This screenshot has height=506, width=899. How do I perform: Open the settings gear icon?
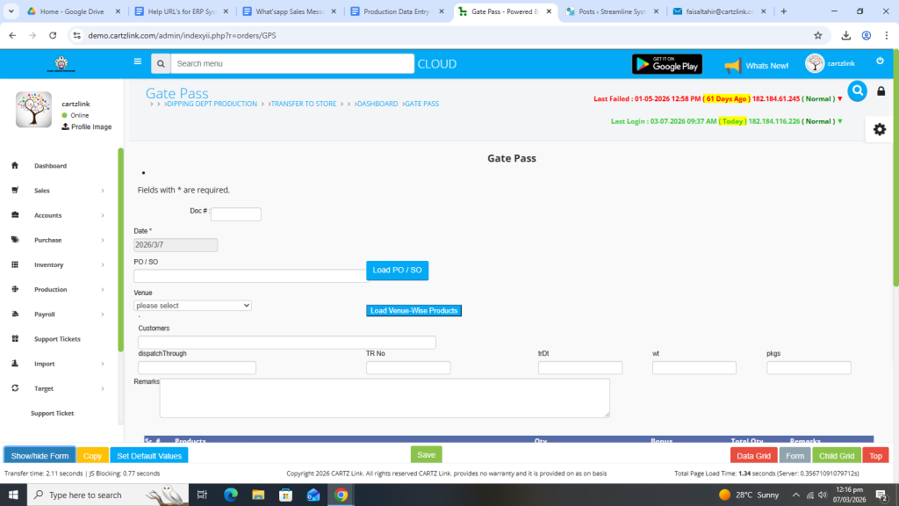[879, 129]
